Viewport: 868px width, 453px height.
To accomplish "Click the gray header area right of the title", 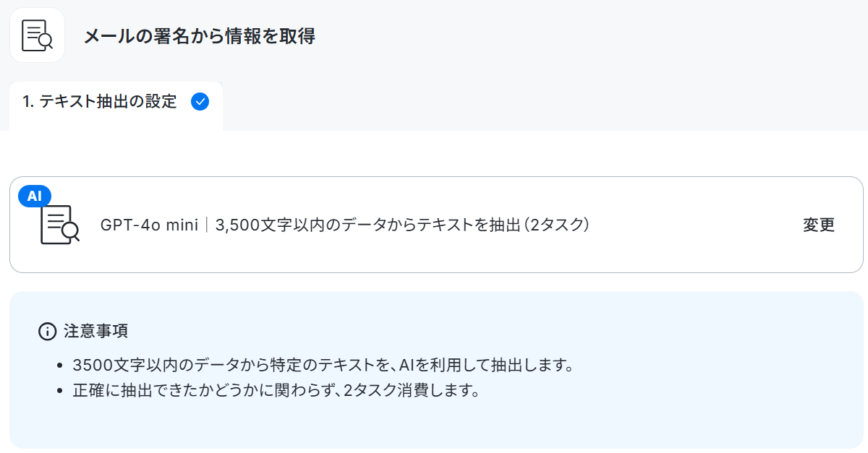I will click(x=579, y=36).
